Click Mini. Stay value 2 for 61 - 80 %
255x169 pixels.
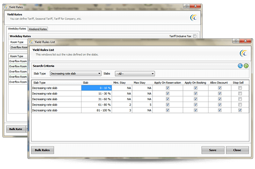(x=122, y=105)
